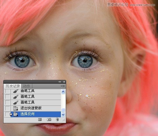The image size is (158, 136).
Task: Click the 退出快速蒙版 document state icon
Action: (16, 108)
